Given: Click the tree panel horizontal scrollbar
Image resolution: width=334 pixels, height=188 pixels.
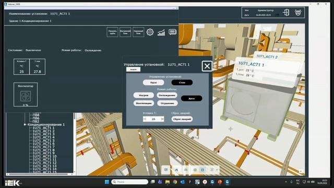Looking at the screenshot, I should (x=40, y=174).
